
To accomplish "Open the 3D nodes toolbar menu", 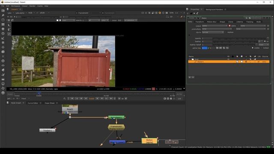I will pyautogui.click(x=3, y=52).
